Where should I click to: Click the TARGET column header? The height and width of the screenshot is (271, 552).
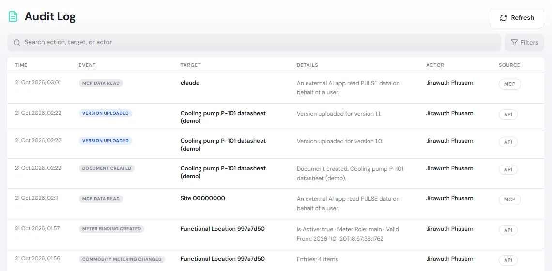[x=191, y=65]
